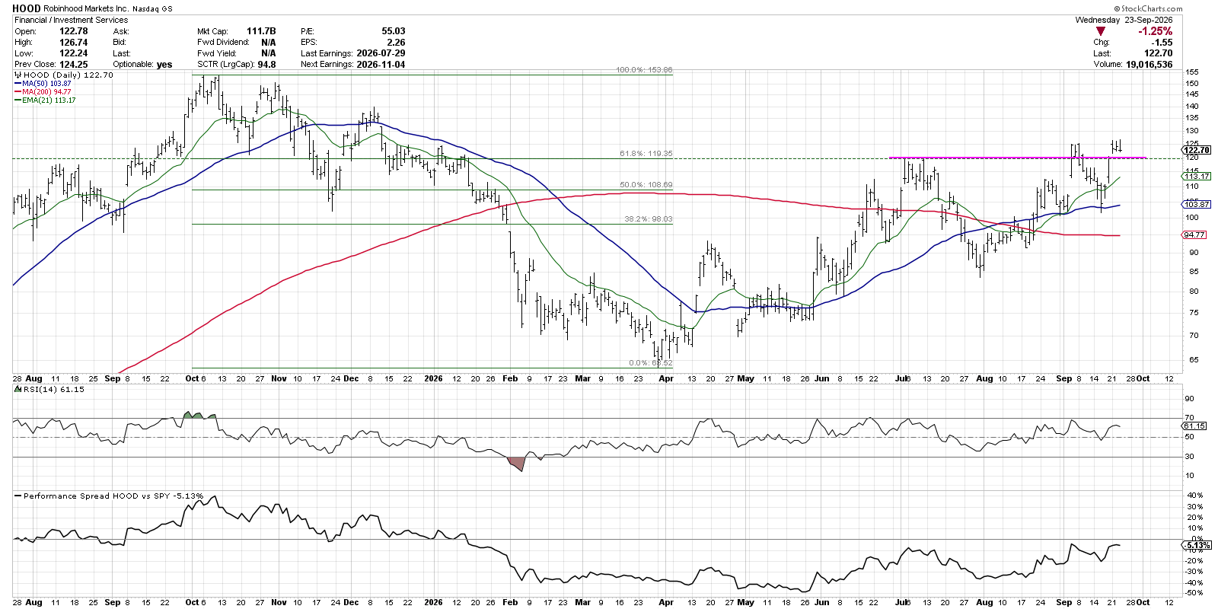This screenshot has width=1218, height=609.
Task: Select the Low price value 122.24
Action: click(74, 53)
